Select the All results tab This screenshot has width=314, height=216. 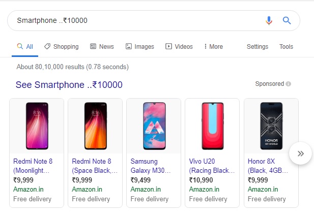[25, 47]
